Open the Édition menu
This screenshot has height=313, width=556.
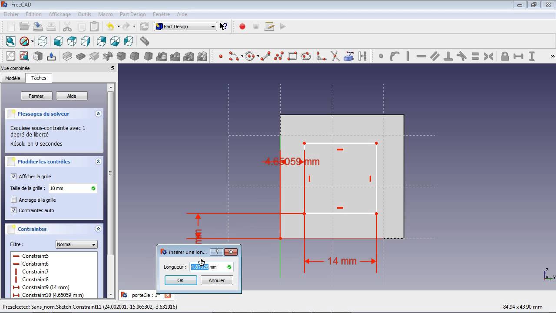pos(33,14)
